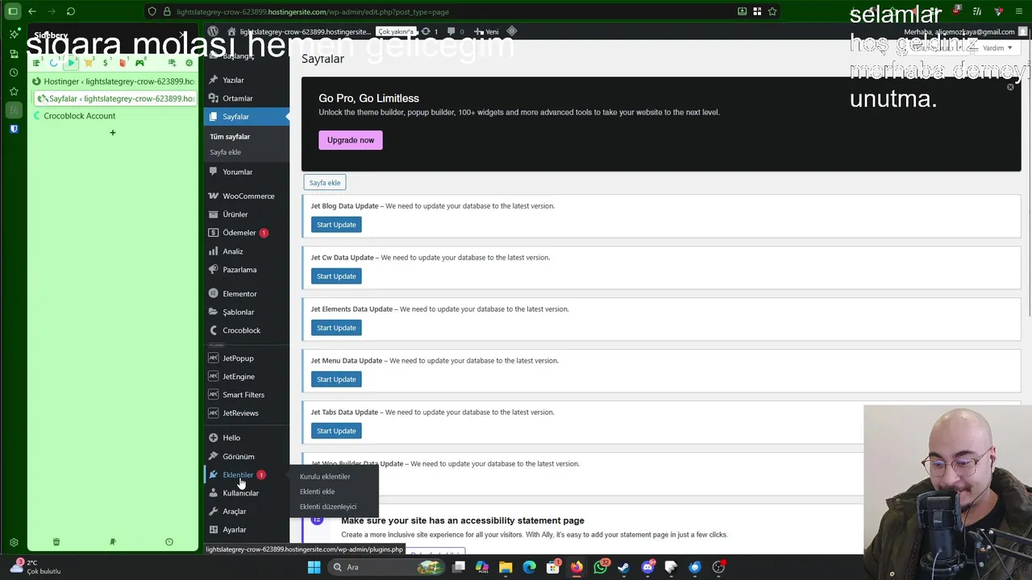
Task: Select the Sayfalar tab in Sidebery
Action: pyautogui.click(x=114, y=98)
